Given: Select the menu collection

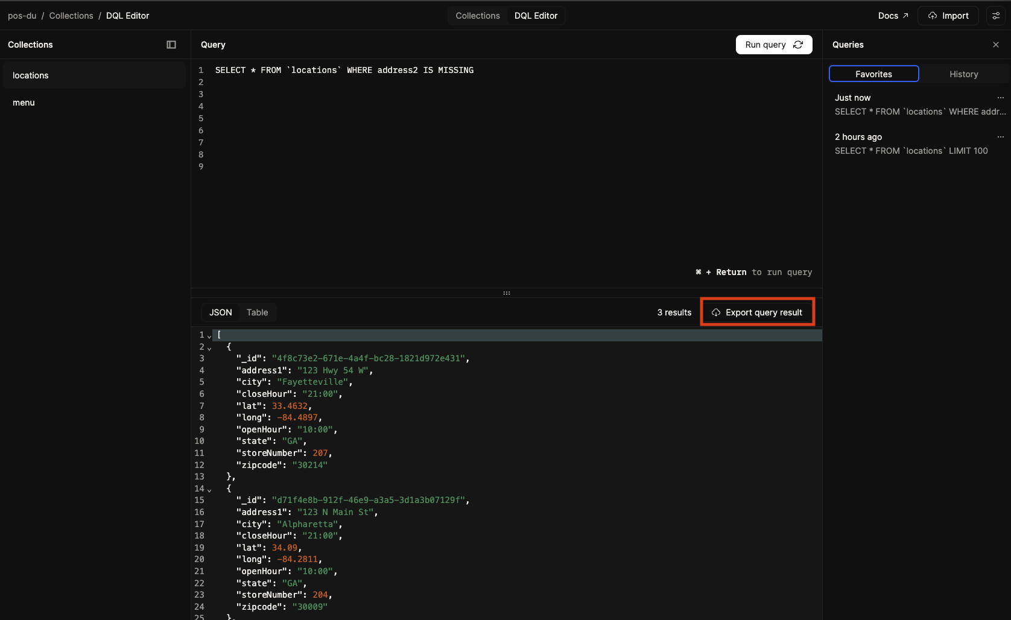Looking at the screenshot, I should 95,103.
